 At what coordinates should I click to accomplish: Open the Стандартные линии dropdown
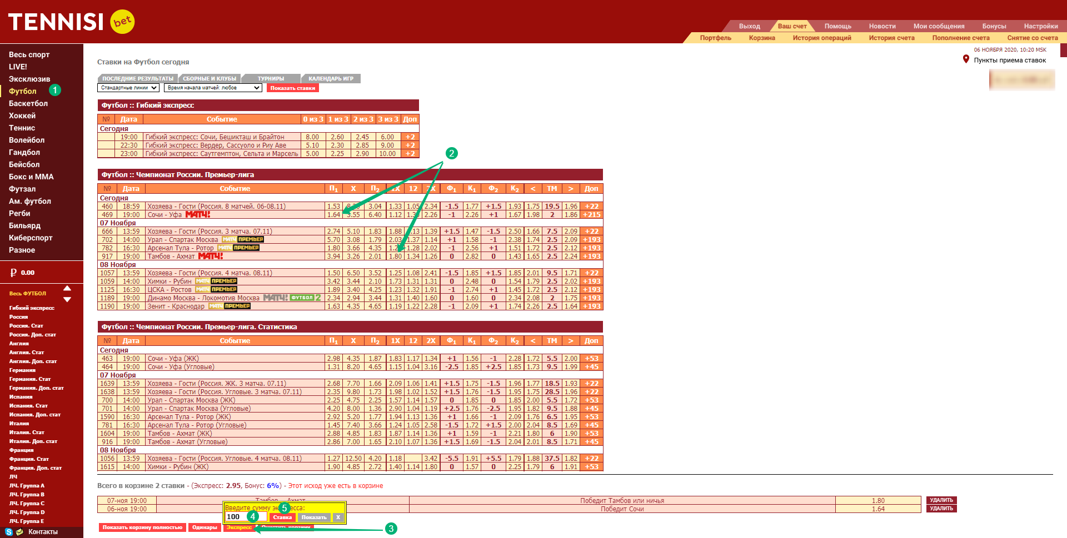(x=128, y=88)
